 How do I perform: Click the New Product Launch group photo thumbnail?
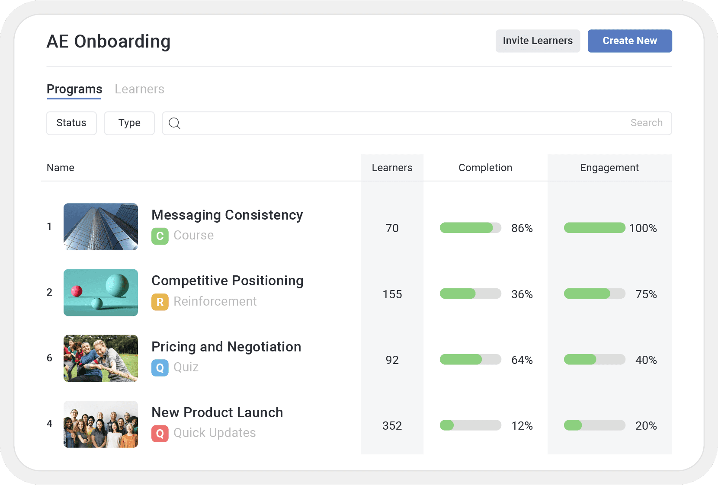tap(100, 424)
